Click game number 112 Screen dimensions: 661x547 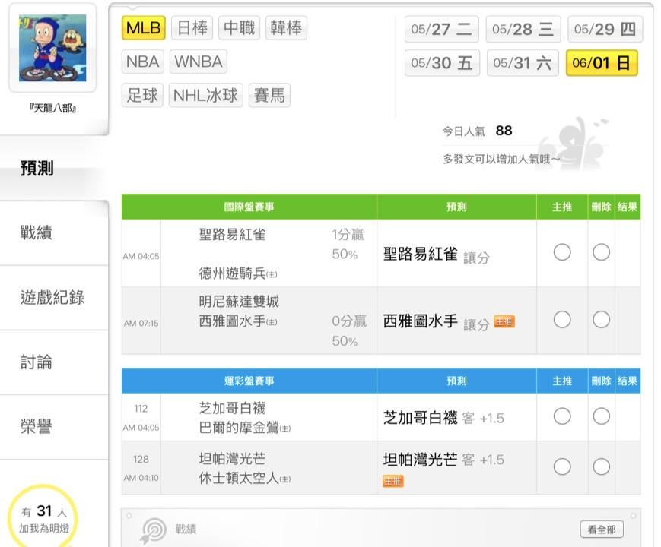pos(141,409)
